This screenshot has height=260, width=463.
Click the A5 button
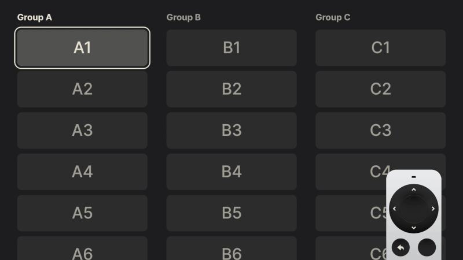(x=82, y=213)
